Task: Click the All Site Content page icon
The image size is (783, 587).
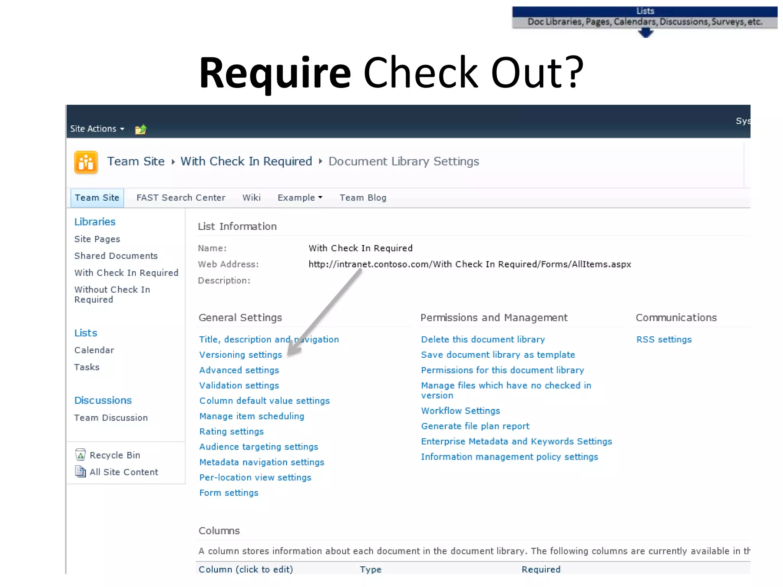Action: pos(80,472)
